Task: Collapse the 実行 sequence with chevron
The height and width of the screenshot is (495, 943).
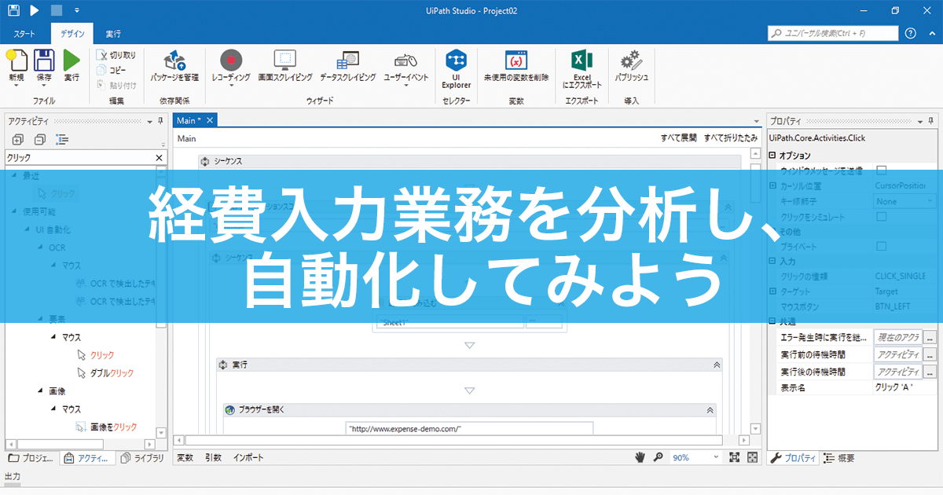Action: 716,365
